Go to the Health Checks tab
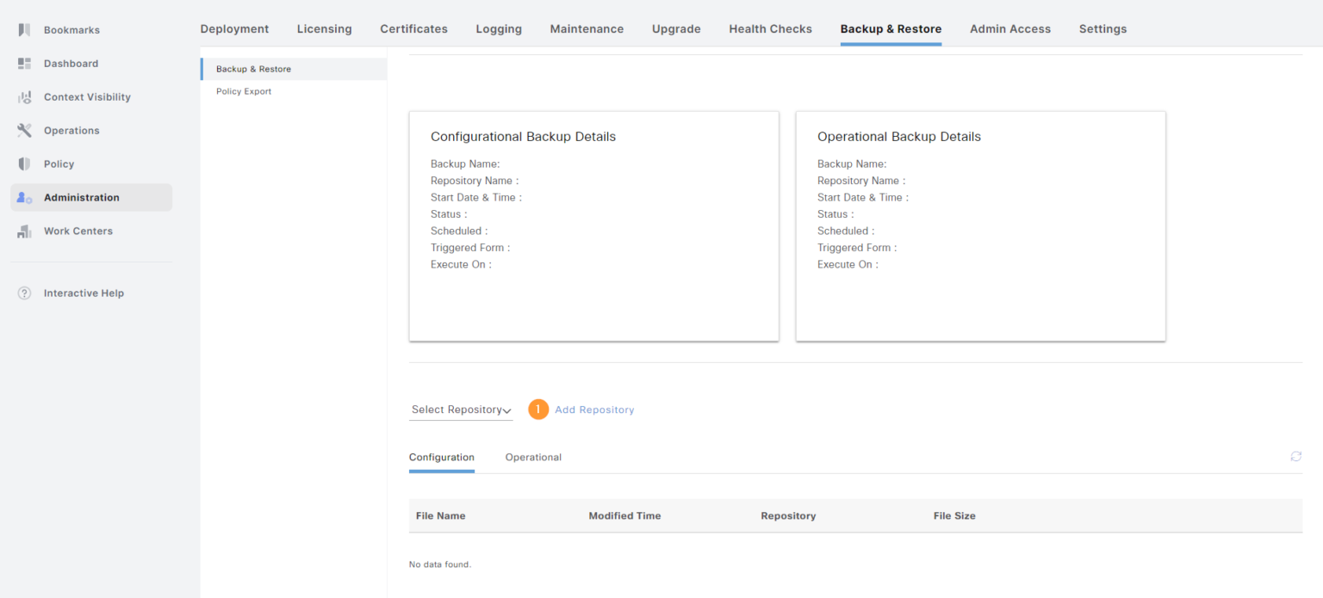The image size is (1323, 598). point(770,28)
